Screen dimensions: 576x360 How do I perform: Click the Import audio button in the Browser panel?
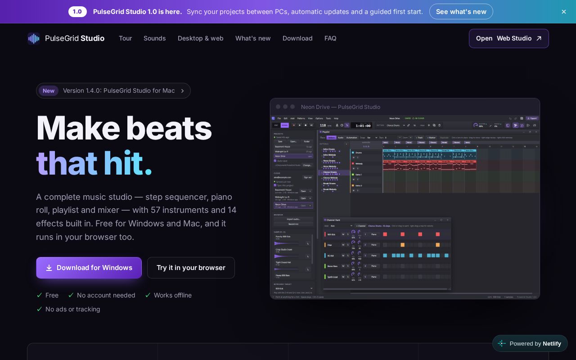coord(293,219)
